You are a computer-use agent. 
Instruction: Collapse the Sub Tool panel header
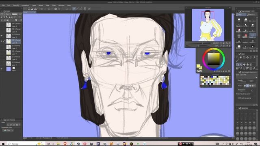245,11
